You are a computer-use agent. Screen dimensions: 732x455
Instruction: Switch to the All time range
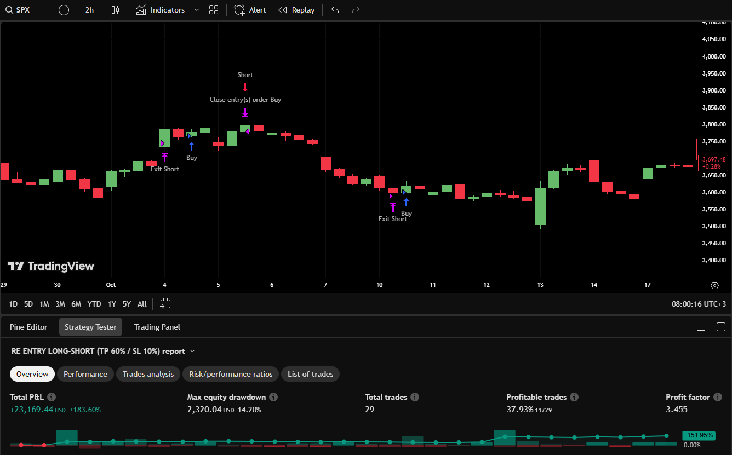coord(142,304)
